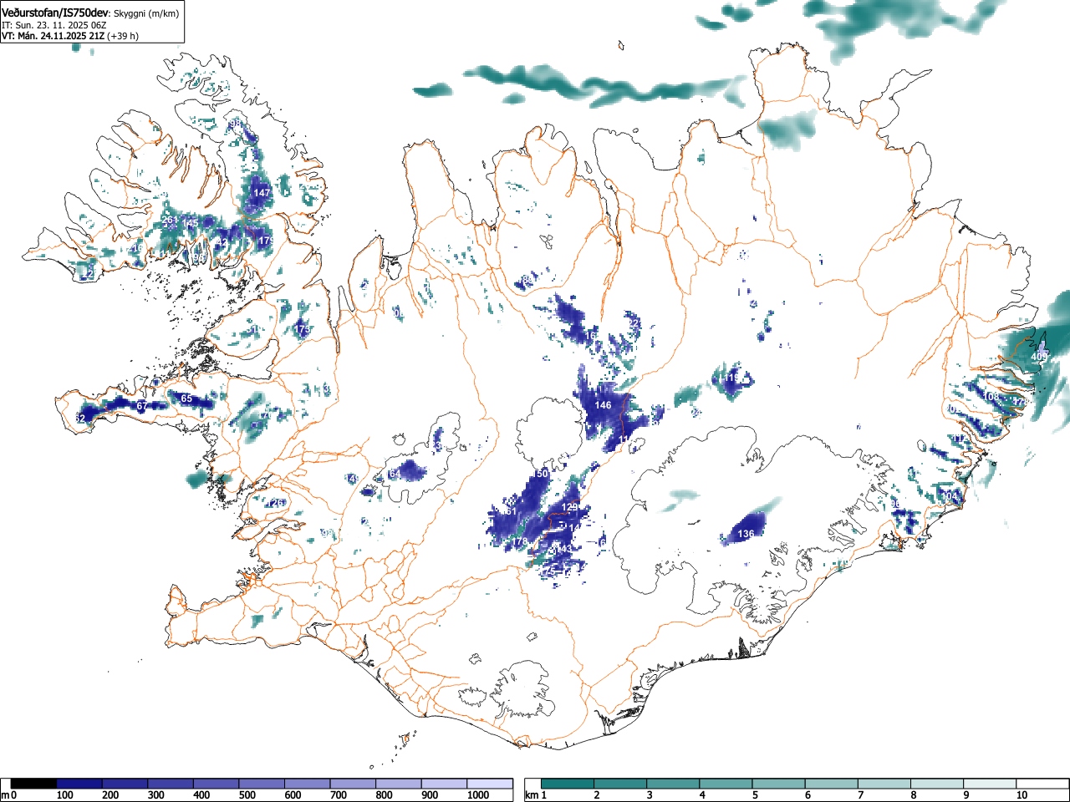The height and width of the screenshot is (802, 1070).
Task: Click the 'Skyggni (m/km)' label
Action: tap(146, 13)
